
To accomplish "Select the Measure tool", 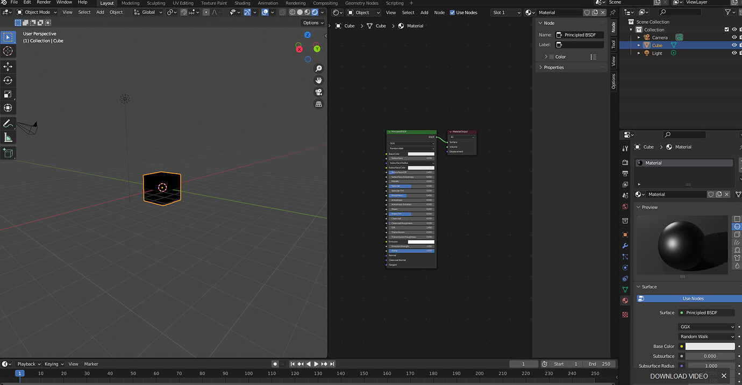I will click(x=8, y=138).
